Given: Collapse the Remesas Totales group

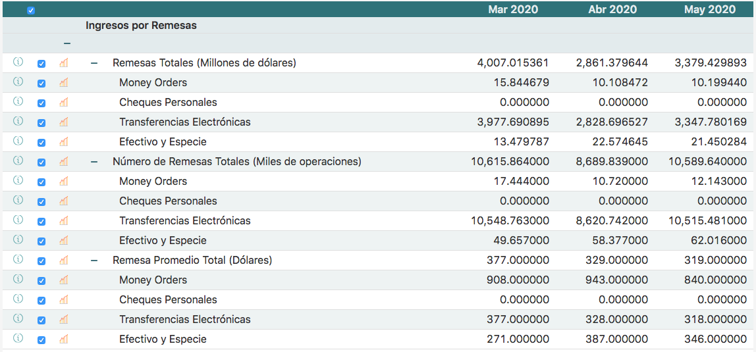Looking at the screenshot, I should [x=94, y=63].
